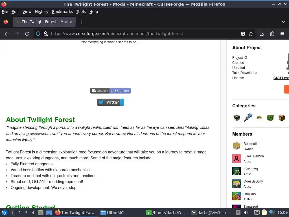
Task: Open the file manager taskbar launcher
Action: point(41,213)
